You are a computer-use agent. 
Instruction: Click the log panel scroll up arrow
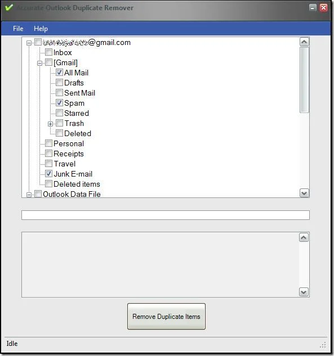[x=304, y=237]
